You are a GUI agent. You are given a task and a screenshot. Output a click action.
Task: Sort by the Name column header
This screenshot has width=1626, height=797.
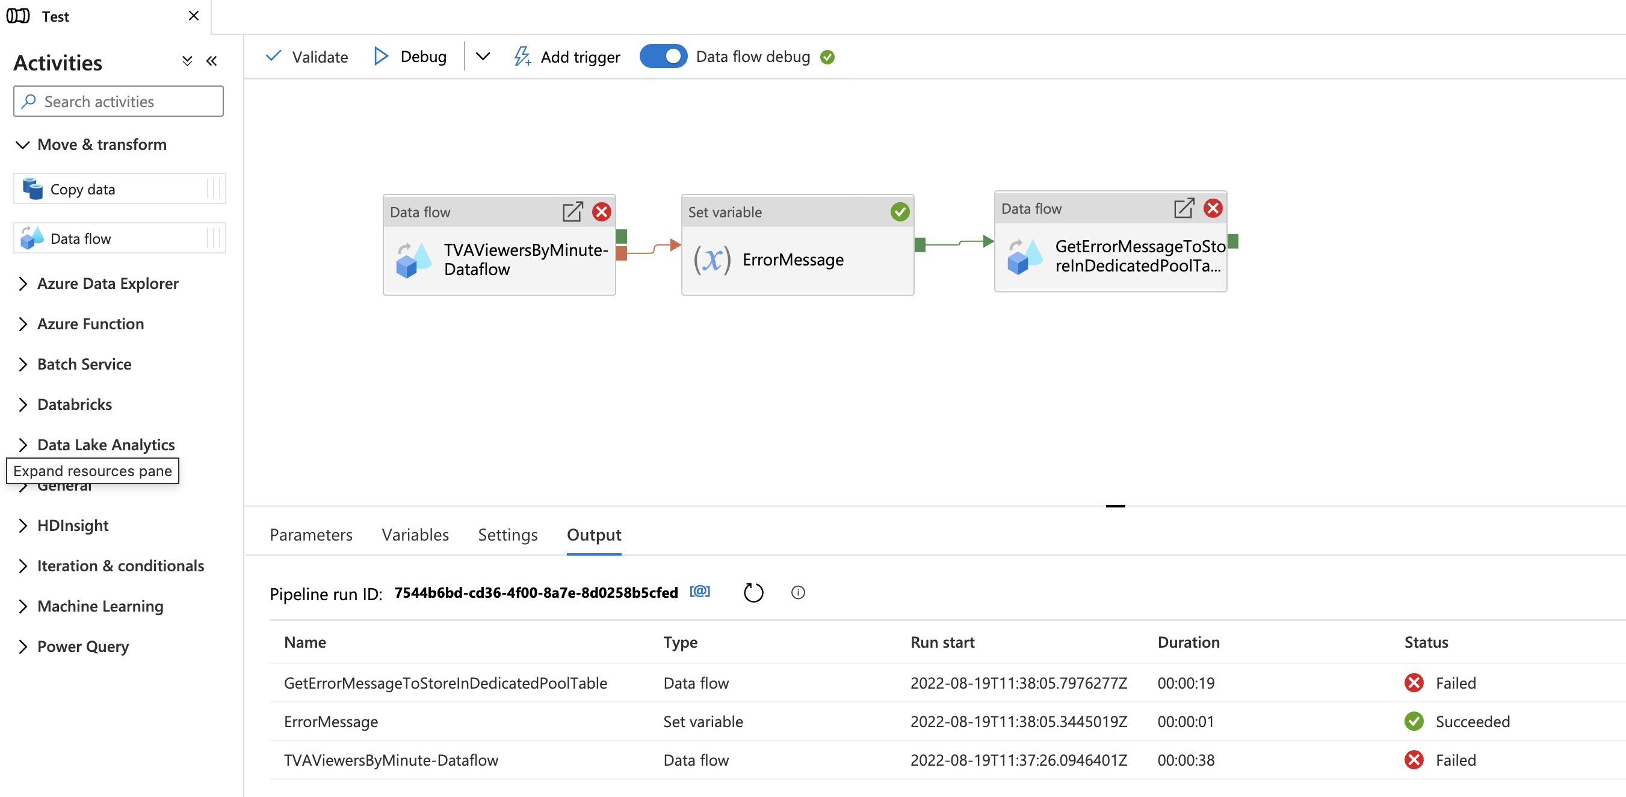click(x=305, y=642)
